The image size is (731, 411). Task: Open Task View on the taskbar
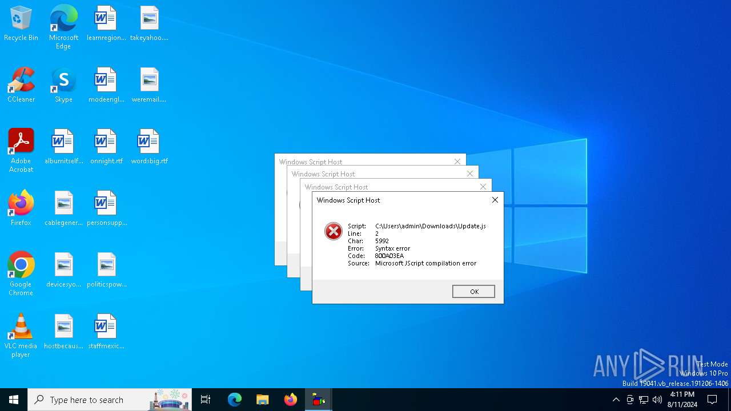click(x=206, y=400)
